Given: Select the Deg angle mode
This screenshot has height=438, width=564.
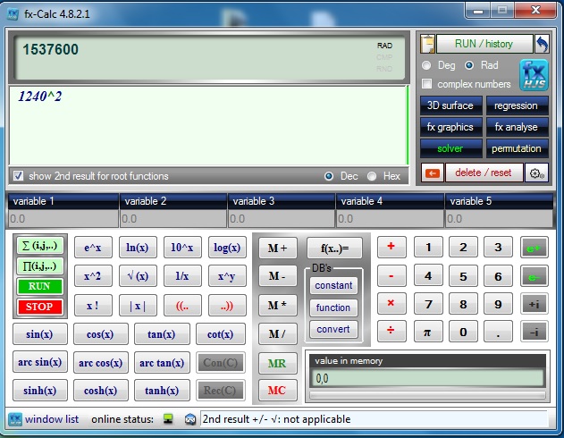Looking at the screenshot, I should point(426,65).
